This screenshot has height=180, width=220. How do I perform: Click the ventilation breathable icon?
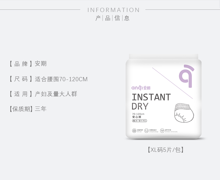click(x=162, y=131)
